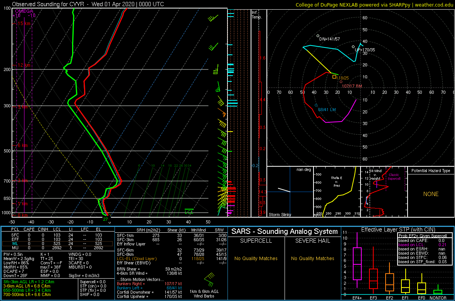This screenshot has width=455, height=301.
Task: Click the surface dewpoint value 27
Action: click(x=105, y=219)
